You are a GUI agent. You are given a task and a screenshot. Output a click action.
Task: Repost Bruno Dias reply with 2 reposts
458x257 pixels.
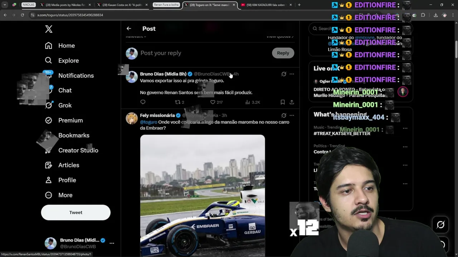tap(179, 102)
